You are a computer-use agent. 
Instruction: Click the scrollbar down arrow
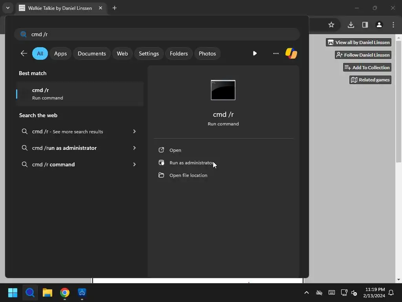(398, 280)
